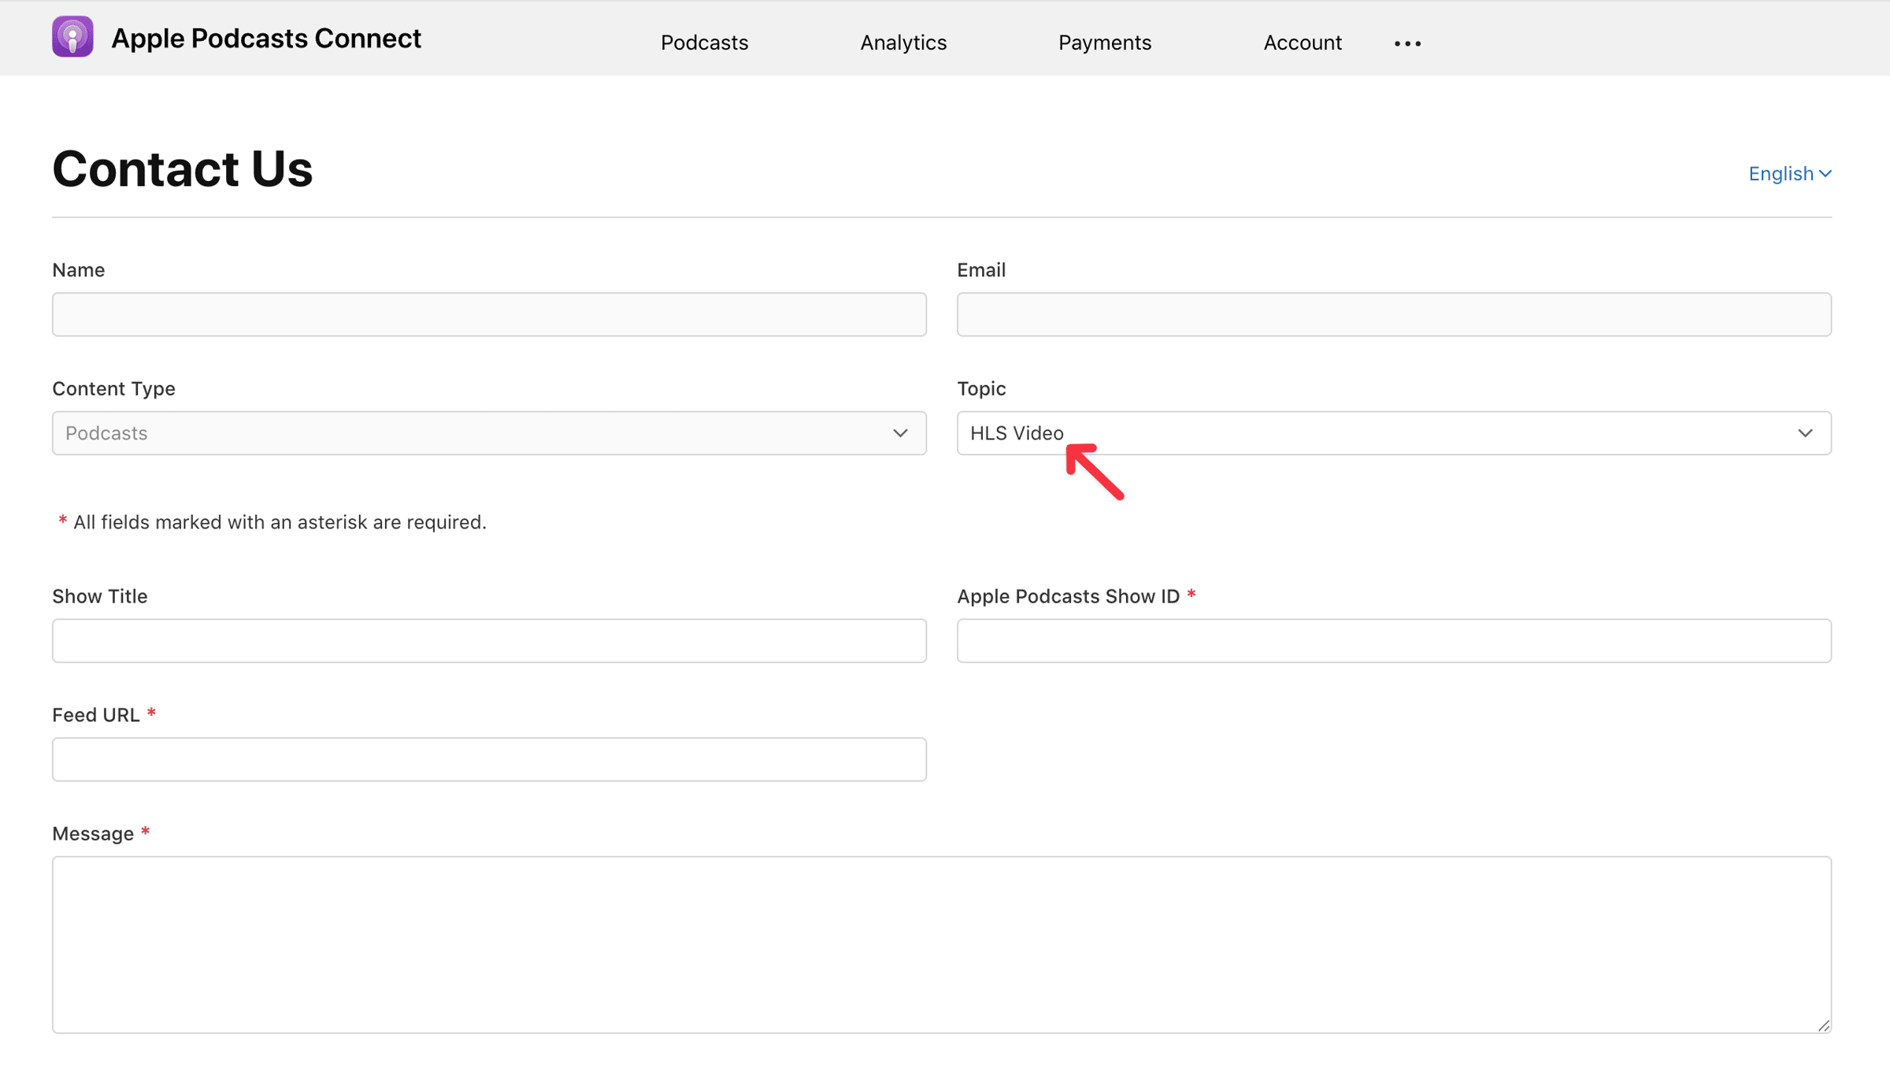The width and height of the screenshot is (1890, 1068).
Task: Click the "Contact Us" heading
Action: 182,169
